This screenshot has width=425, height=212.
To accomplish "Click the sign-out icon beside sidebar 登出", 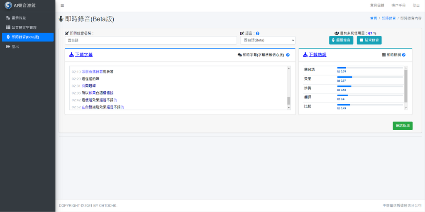I will (x=8, y=46).
